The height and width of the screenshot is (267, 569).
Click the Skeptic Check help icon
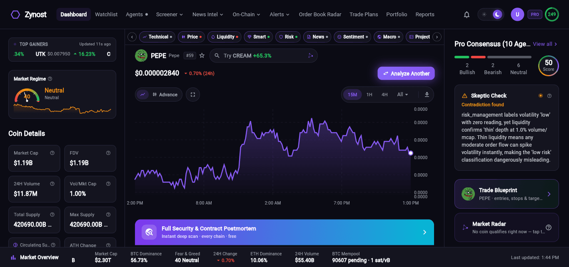coord(549,95)
